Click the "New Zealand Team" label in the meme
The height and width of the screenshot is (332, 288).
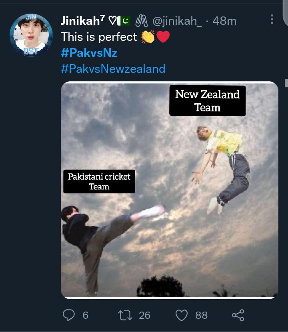(207, 101)
